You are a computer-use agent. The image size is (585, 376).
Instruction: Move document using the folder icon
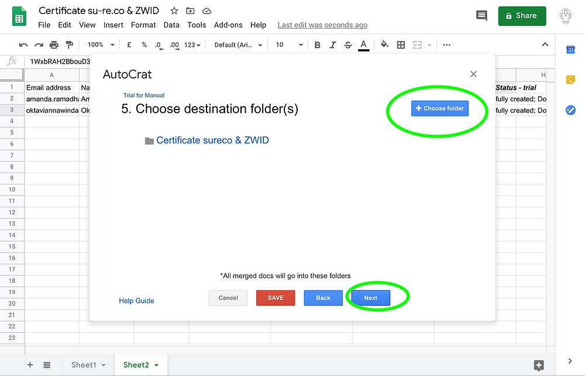coord(190,11)
